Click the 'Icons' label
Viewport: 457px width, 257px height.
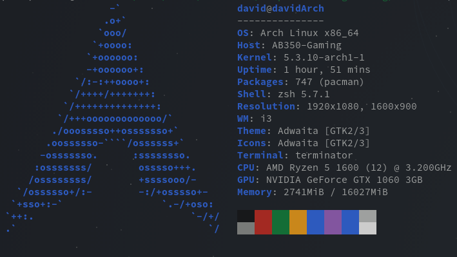click(x=251, y=143)
